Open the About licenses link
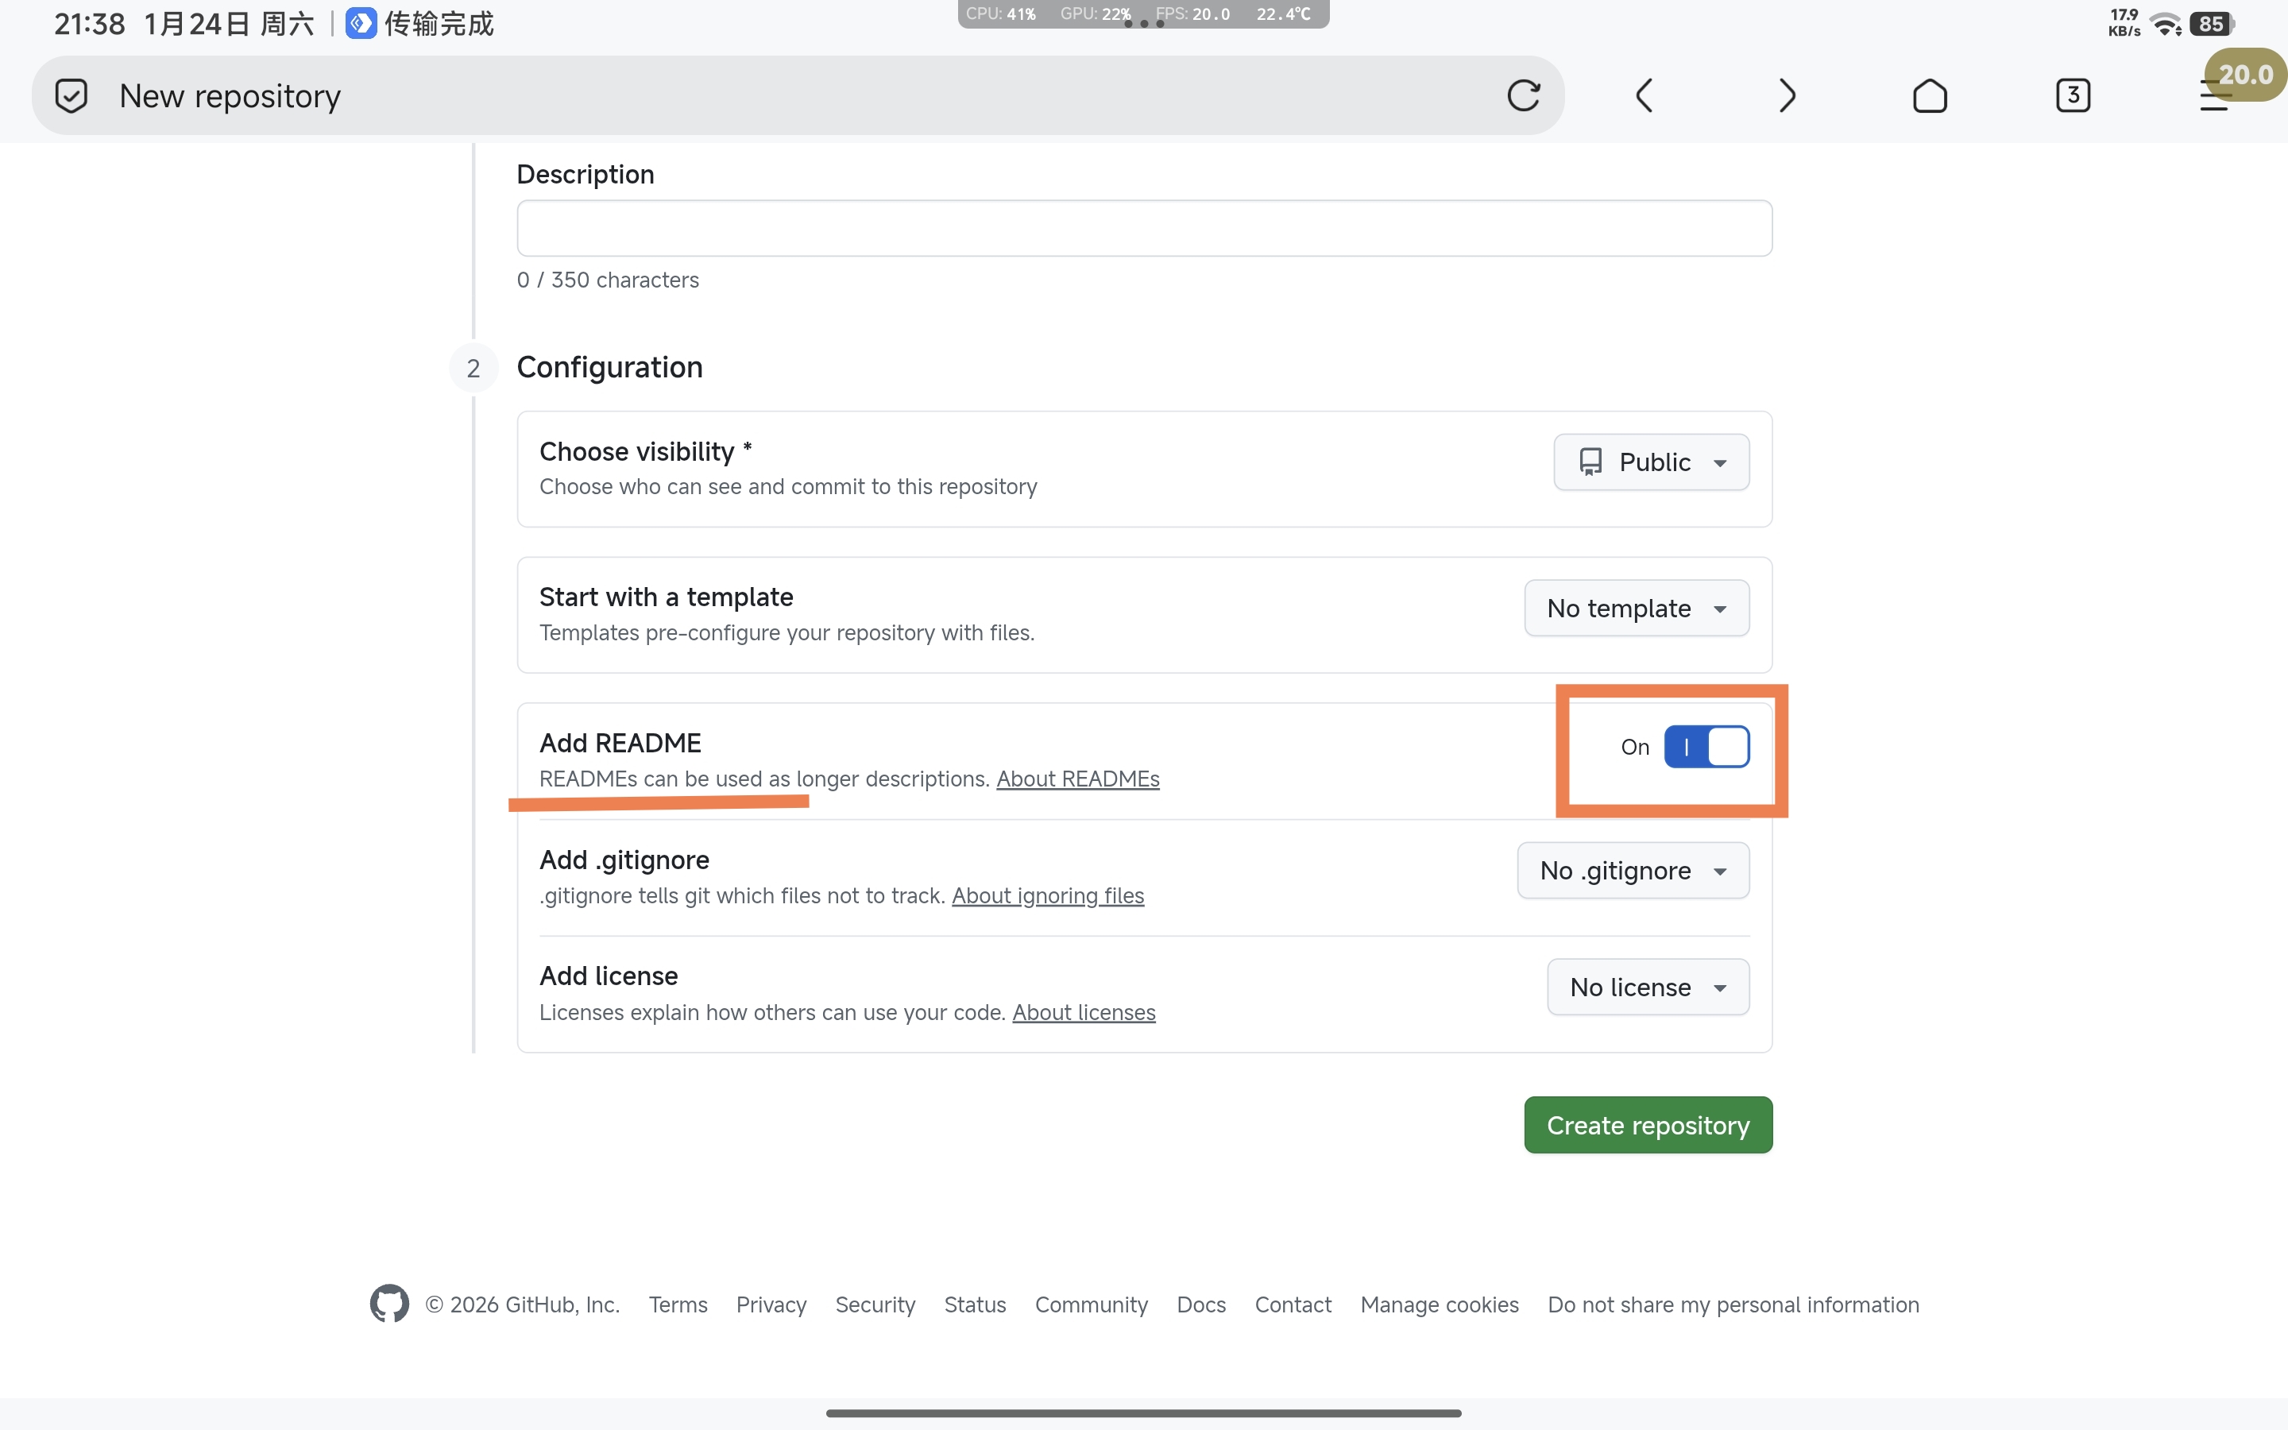 (1083, 1012)
